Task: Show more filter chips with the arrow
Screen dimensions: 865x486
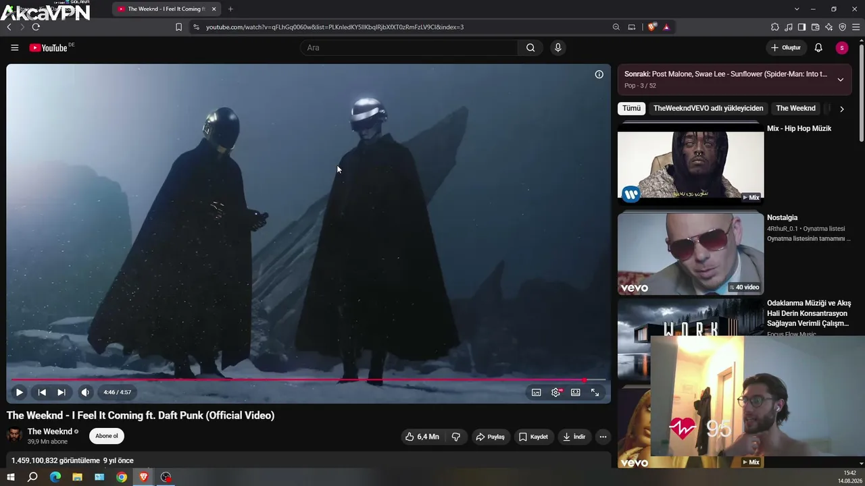Action: click(x=841, y=109)
